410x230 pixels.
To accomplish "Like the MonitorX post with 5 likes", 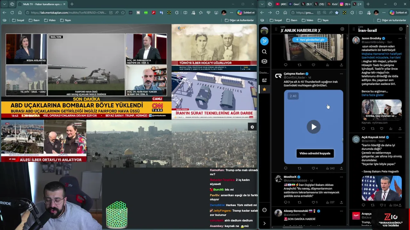I will pyautogui.click(x=315, y=202).
